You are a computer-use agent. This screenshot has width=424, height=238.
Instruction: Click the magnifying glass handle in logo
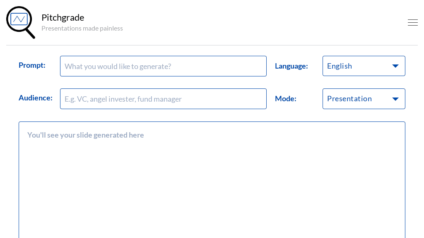pos(30,33)
